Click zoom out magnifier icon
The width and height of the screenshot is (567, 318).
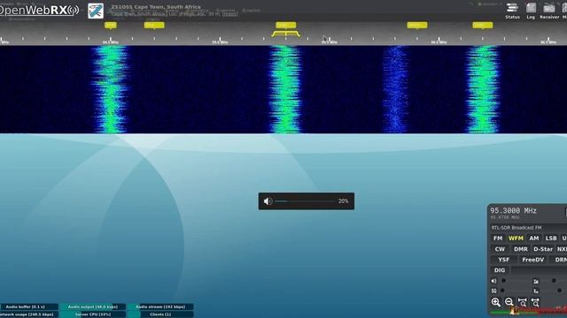pyautogui.click(x=509, y=302)
